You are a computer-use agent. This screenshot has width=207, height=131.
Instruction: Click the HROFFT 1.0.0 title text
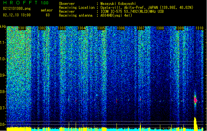pos(26,3)
